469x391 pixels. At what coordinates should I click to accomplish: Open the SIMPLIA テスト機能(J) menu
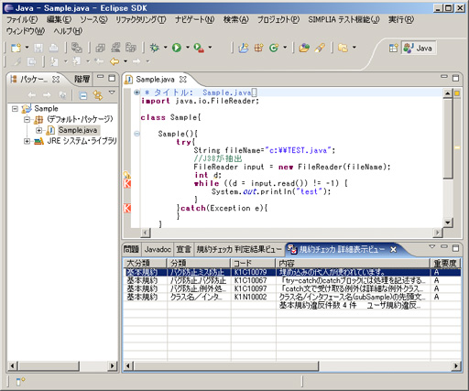click(344, 20)
